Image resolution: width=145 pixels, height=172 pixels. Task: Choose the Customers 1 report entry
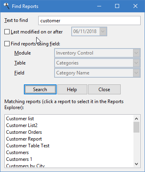(19, 159)
